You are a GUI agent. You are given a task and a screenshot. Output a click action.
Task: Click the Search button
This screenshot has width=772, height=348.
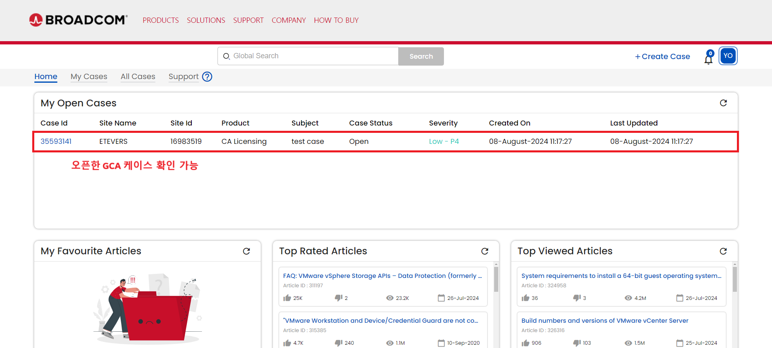tap(421, 56)
